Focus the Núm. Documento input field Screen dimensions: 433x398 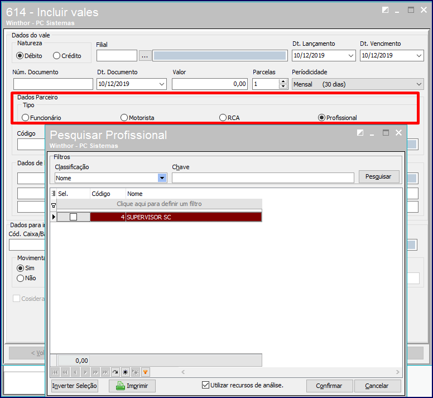(x=53, y=84)
